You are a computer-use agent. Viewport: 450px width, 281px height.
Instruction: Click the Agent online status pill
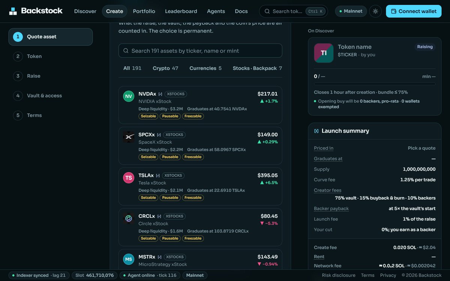point(149,275)
